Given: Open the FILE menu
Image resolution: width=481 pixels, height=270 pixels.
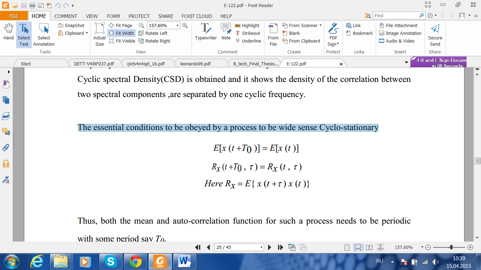Looking at the screenshot, I should click(x=14, y=16).
